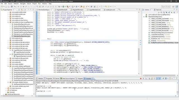
Task: Click the Pin Console icon
Action: click(x=163, y=78)
